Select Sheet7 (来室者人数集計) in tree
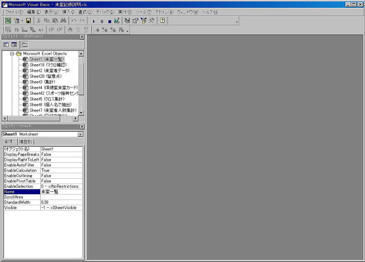365x262 pixels. pos(53,110)
